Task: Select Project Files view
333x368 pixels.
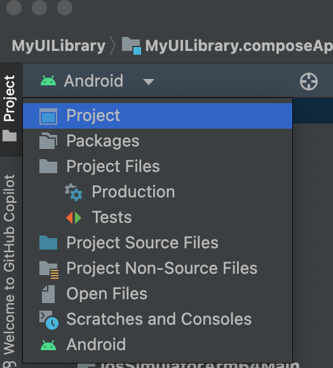Action: click(x=158, y=166)
